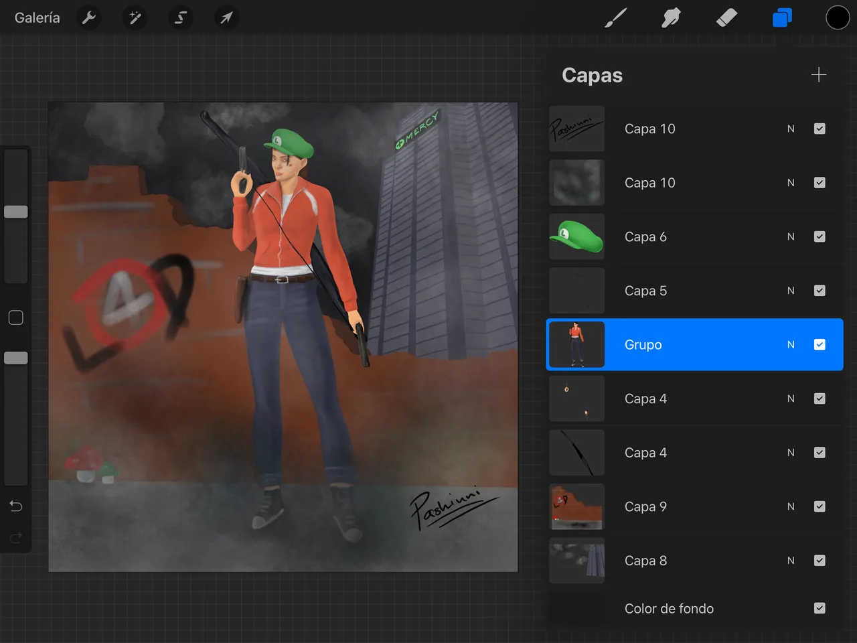Open the Adjustments magic wand menu
The image size is (857, 643).
[x=135, y=18]
